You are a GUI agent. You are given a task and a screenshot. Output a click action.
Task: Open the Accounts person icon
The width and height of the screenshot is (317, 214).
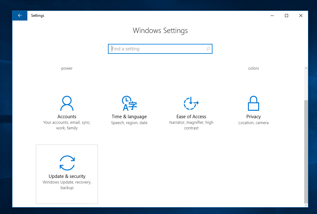pyautogui.click(x=67, y=103)
